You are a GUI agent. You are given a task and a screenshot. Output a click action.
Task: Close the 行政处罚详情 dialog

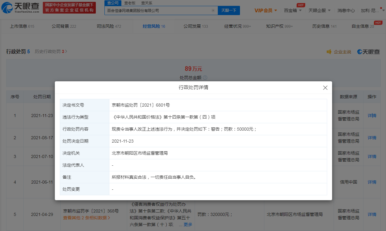[325, 88]
